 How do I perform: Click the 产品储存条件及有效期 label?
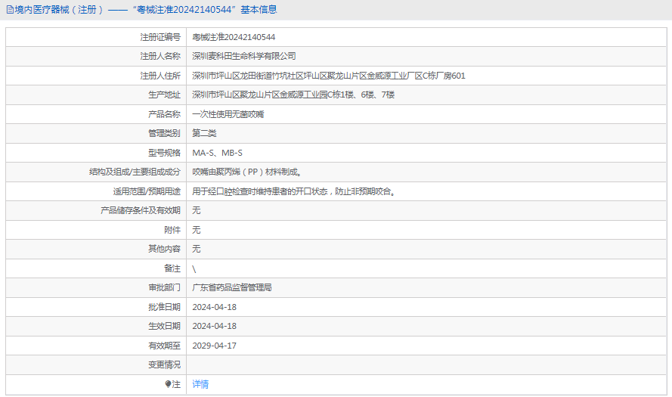(x=141, y=210)
